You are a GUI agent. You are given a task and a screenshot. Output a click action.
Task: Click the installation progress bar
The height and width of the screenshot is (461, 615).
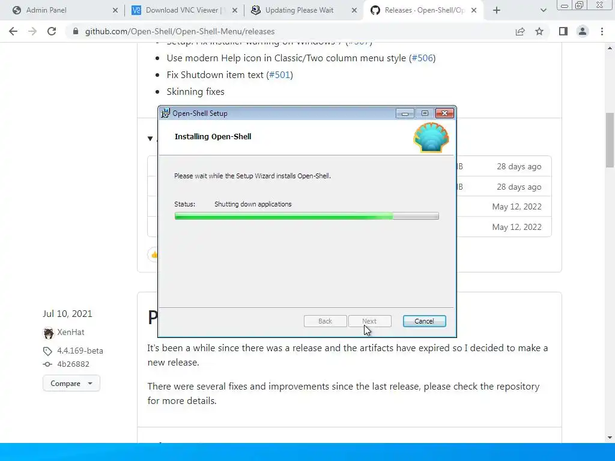tap(307, 216)
